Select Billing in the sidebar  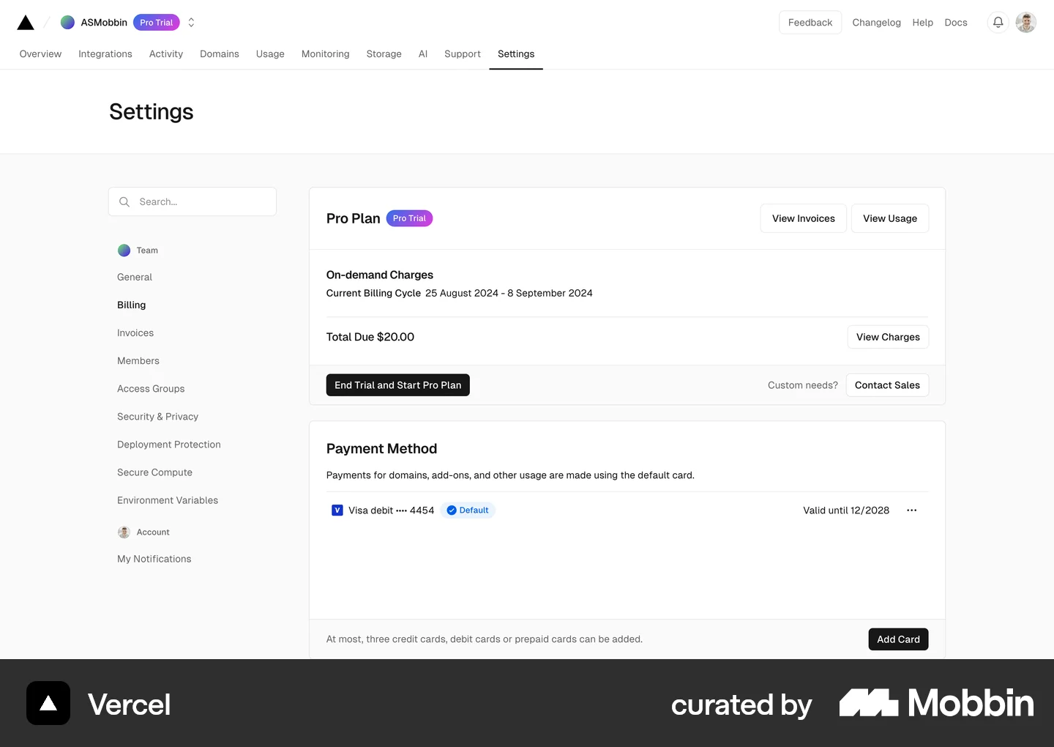point(132,305)
